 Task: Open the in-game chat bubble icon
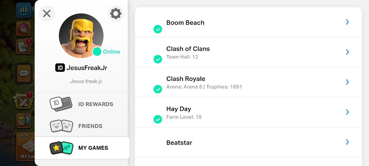click(24, 74)
